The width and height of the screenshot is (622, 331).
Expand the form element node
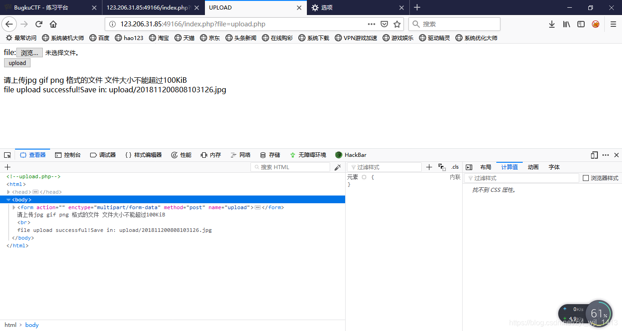14,207
